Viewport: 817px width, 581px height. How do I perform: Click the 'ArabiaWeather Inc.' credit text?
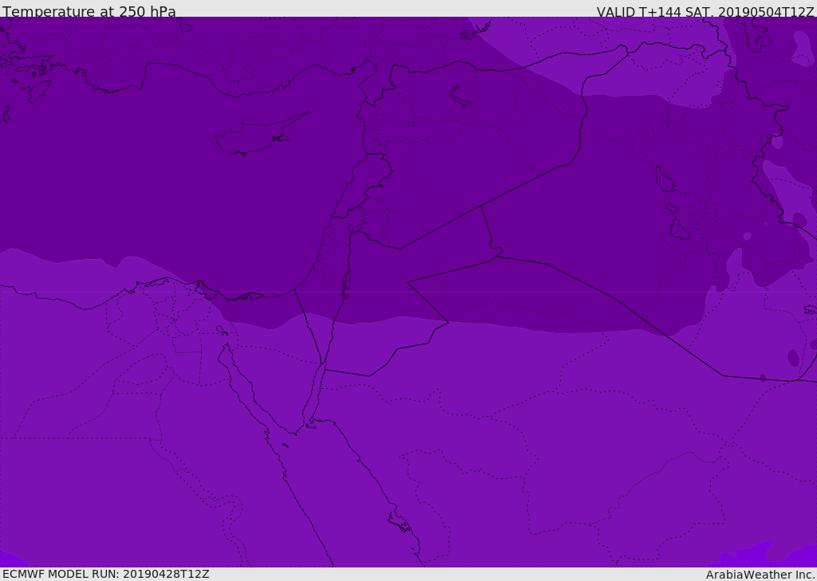pos(760,575)
